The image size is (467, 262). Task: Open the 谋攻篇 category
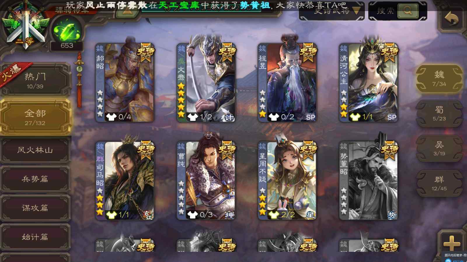[35, 208]
